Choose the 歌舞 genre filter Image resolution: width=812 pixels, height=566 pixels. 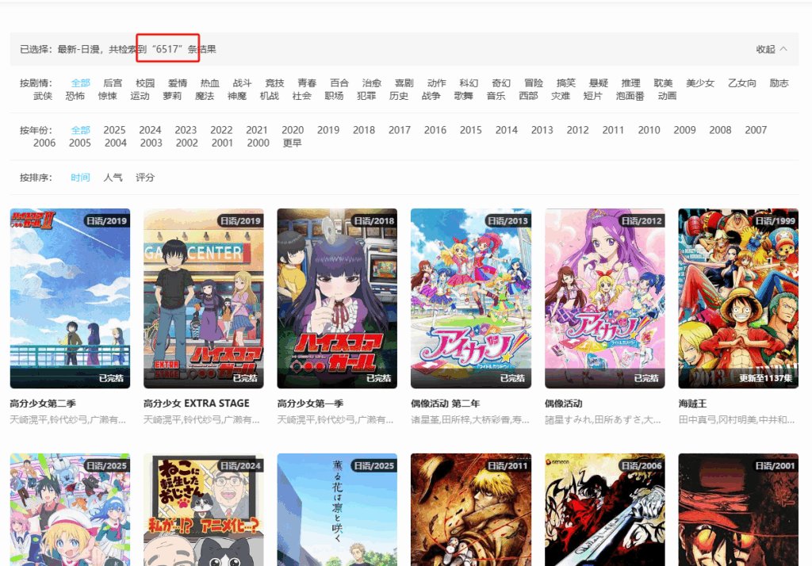463,96
